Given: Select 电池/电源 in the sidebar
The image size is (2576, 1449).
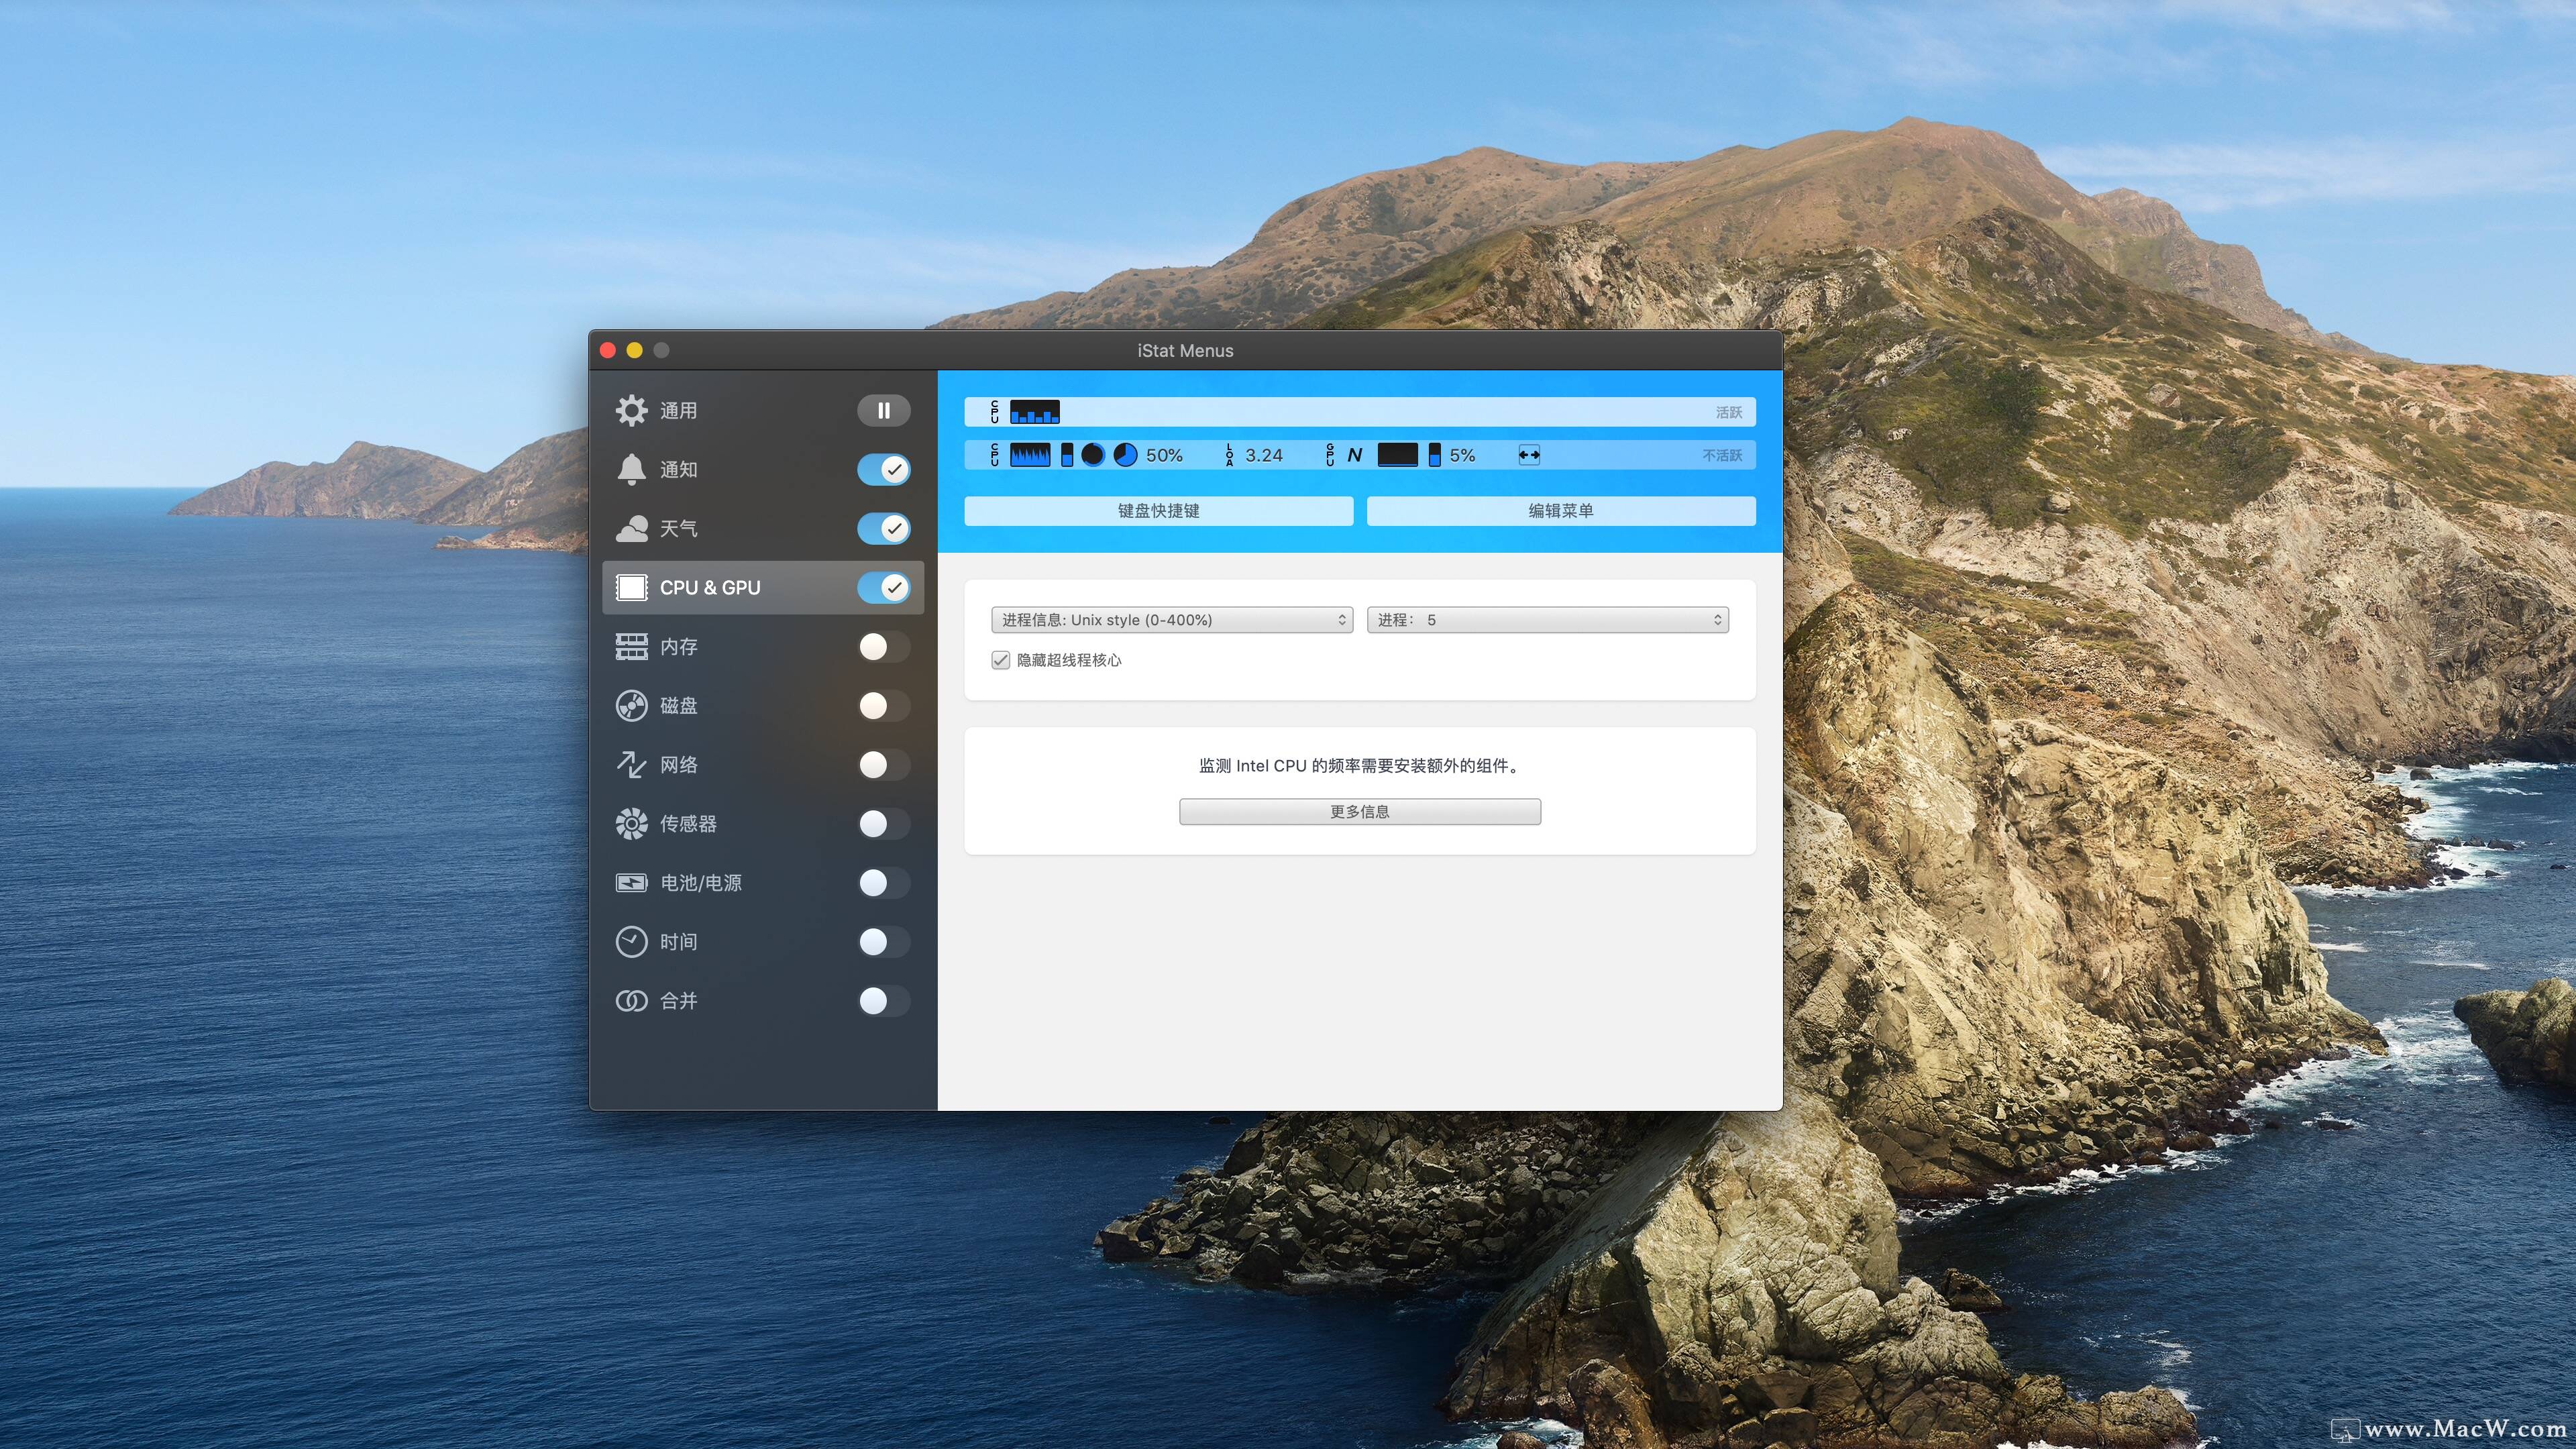Looking at the screenshot, I should (x=700, y=883).
